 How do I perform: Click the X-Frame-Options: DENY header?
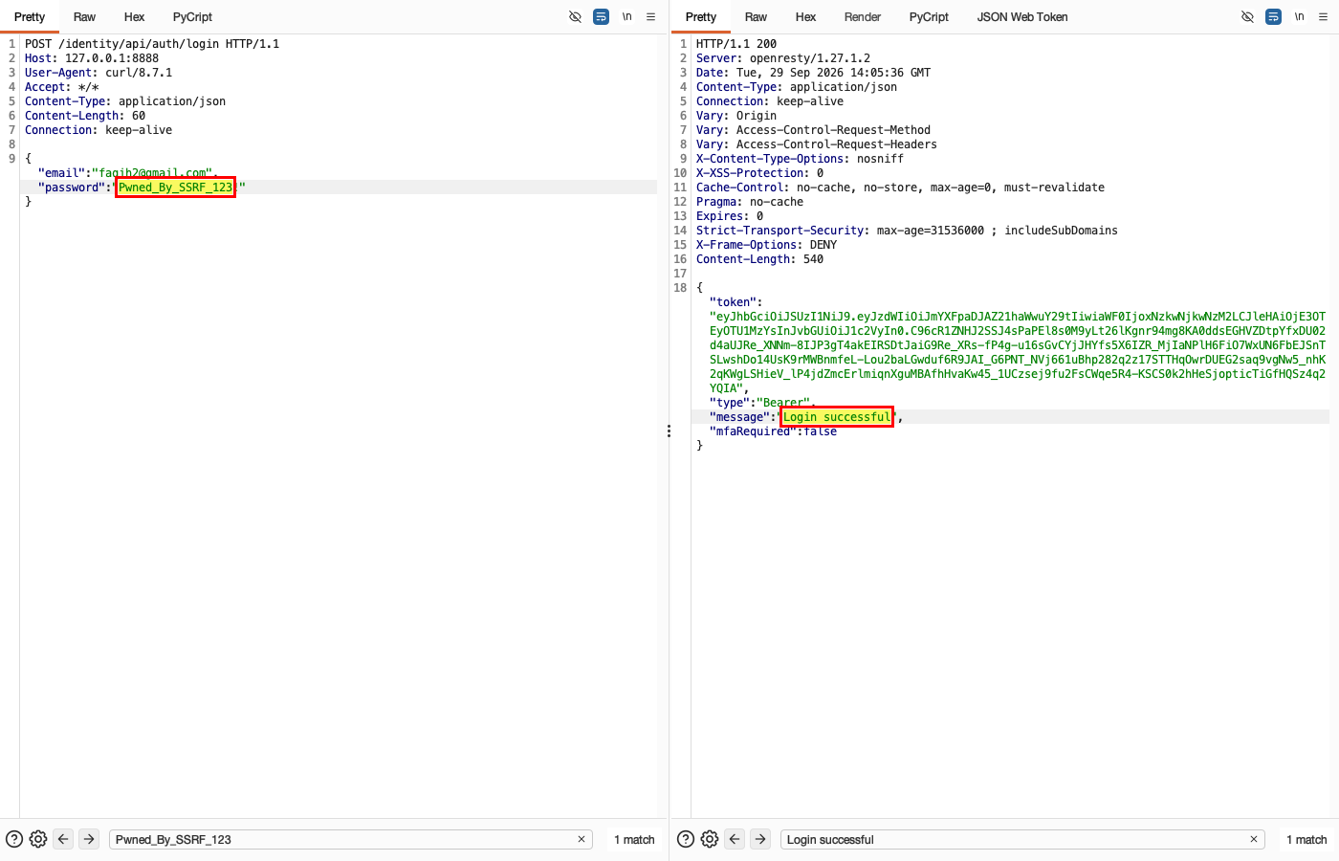coord(766,245)
